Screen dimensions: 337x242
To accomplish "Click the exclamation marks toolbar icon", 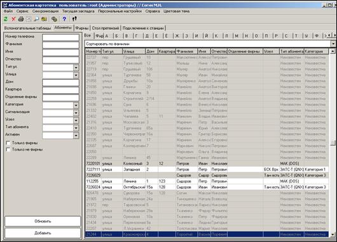I will click(x=74, y=19).
